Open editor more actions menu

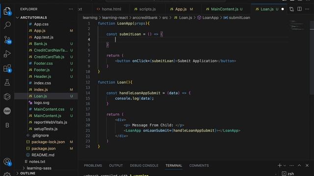click(307, 9)
